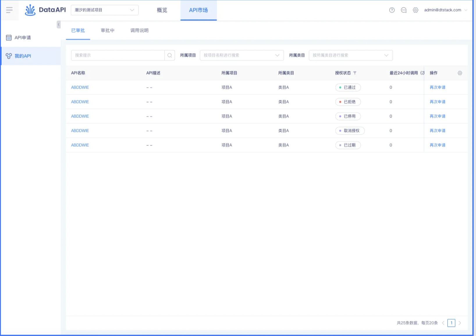Switch to the 概览 top tab
The height and width of the screenshot is (336, 476).
[x=162, y=10]
